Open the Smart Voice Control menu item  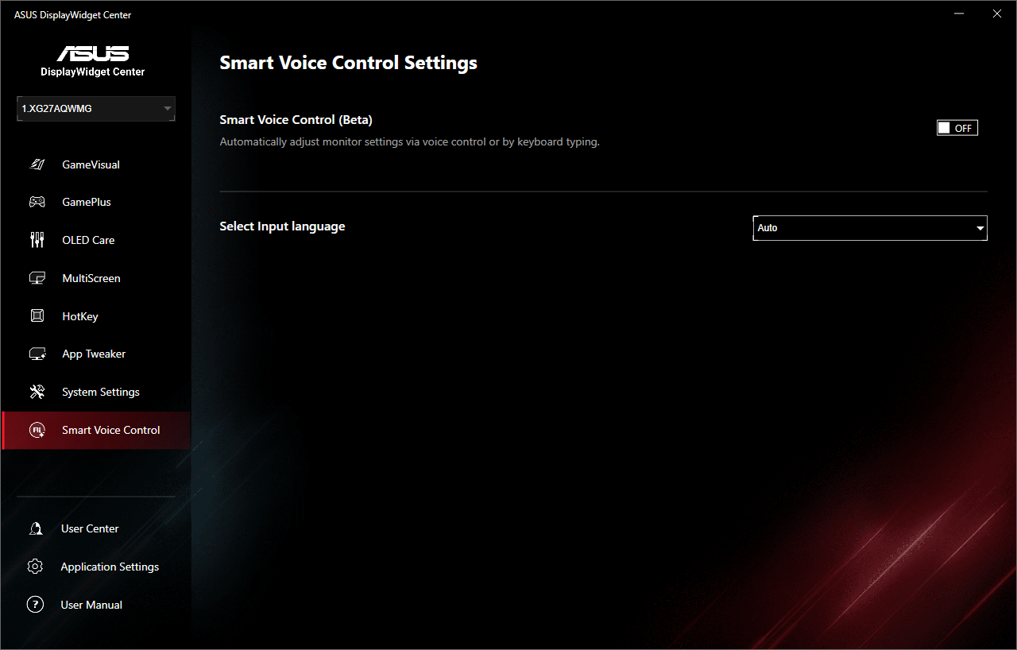96,431
